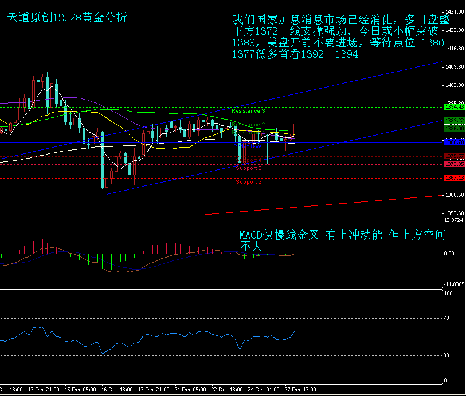Image resolution: width=466 pixels, height=396 pixels.
Task: Click the MACD 12.0724 scale label
Action: click(x=455, y=220)
